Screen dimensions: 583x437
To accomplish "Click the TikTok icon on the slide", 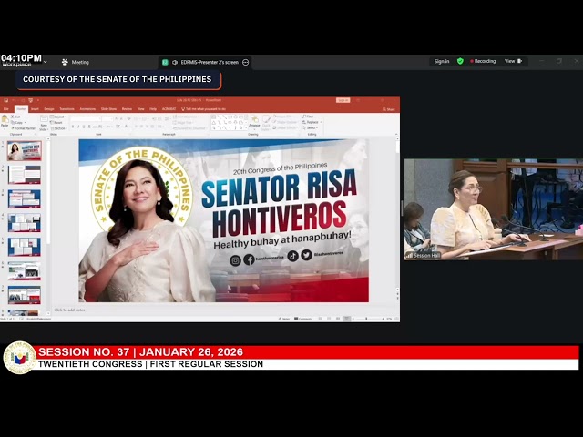I will click(x=292, y=256).
